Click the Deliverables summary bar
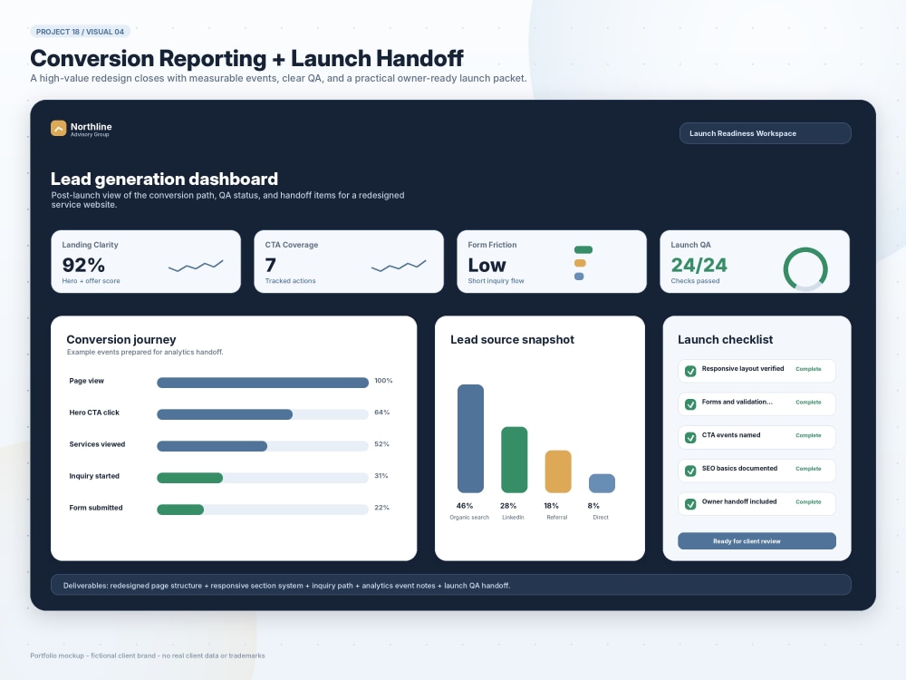The height and width of the screenshot is (680, 906). [x=450, y=585]
